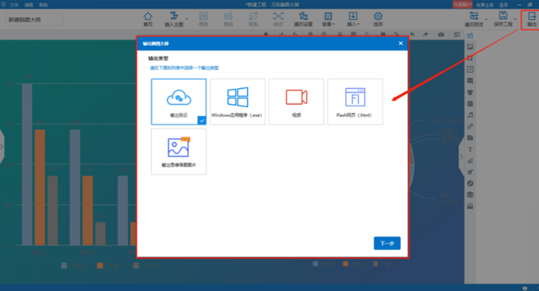This screenshot has width=539, height=291.
Task: Select the text T tool in right sidebar
Action: coord(470,149)
